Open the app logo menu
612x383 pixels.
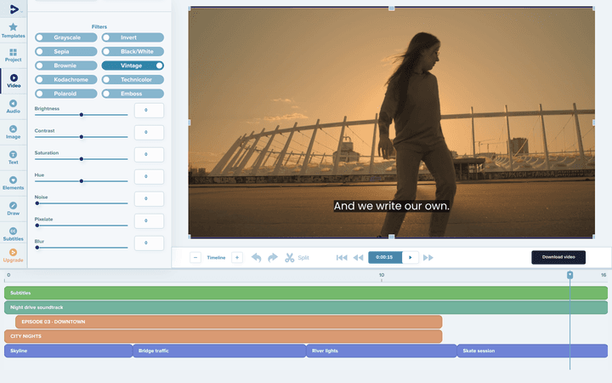coord(14,9)
